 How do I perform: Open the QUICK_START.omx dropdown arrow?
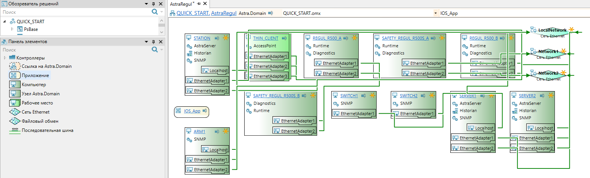pyautogui.click(x=435, y=13)
